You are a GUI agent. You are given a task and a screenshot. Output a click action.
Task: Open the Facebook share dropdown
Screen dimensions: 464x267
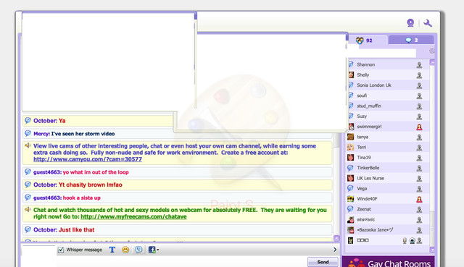(154, 250)
